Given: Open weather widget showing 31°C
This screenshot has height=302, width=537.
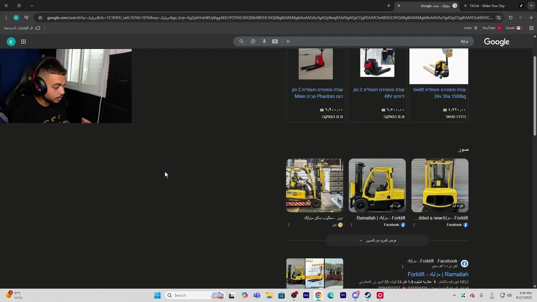Looking at the screenshot, I should (x=13, y=295).
